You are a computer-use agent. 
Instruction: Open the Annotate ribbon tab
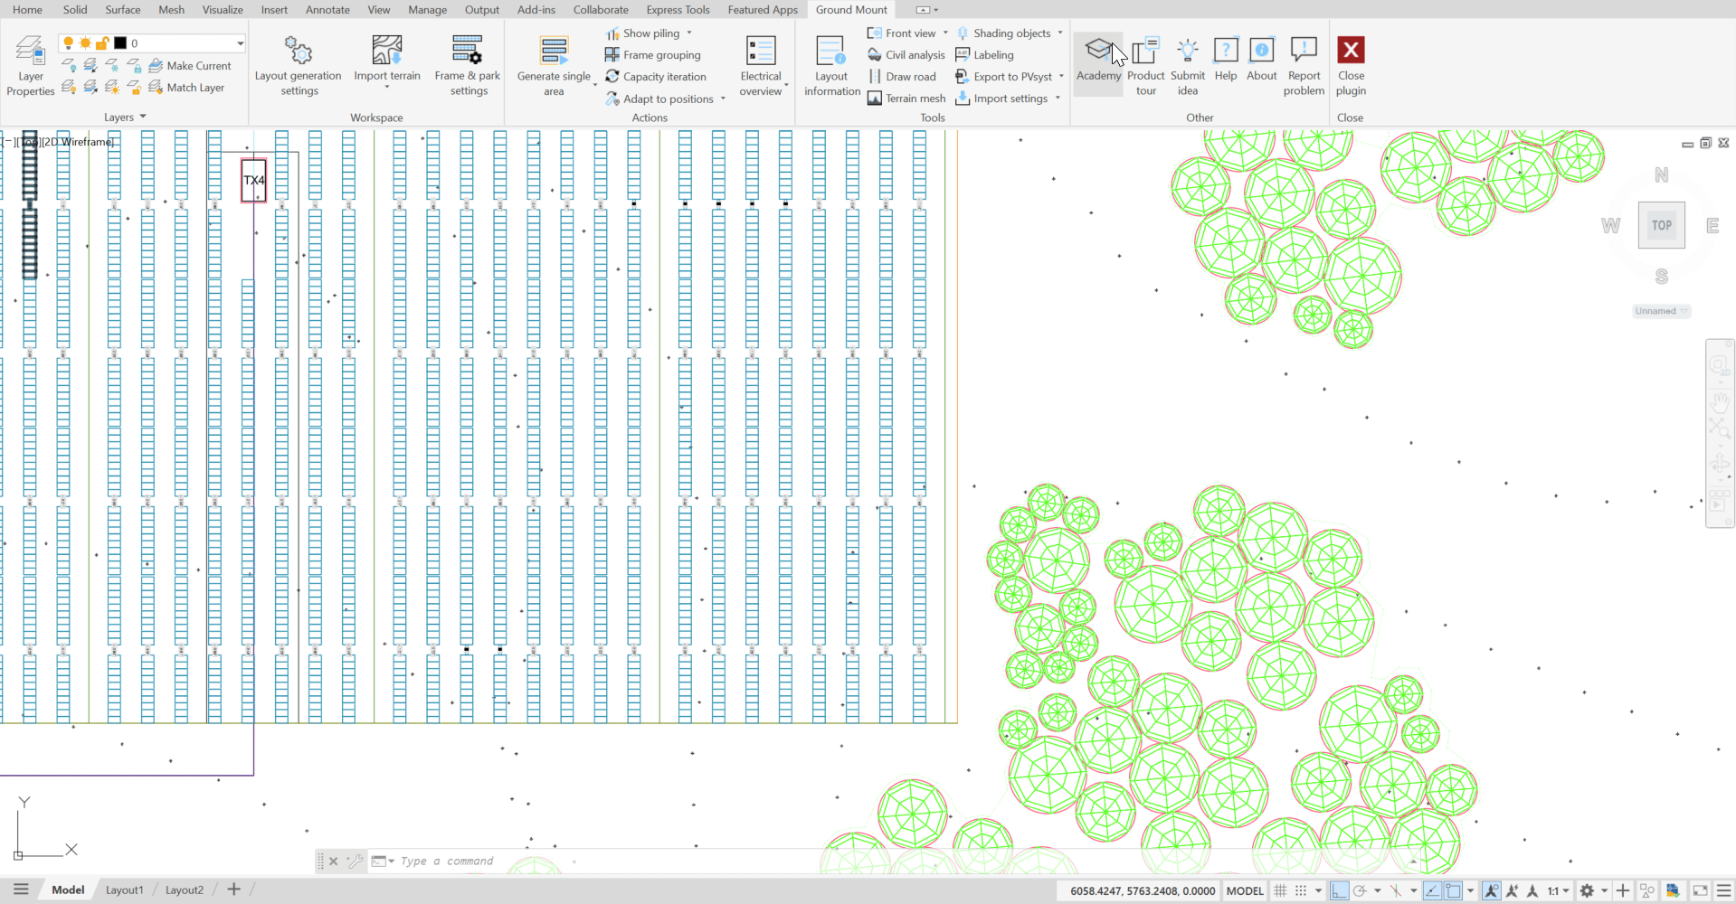(x=327, y=10)
